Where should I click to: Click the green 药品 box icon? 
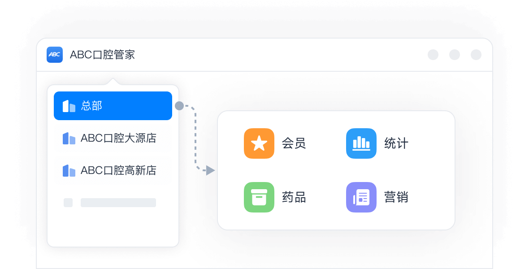pos(259,197)
